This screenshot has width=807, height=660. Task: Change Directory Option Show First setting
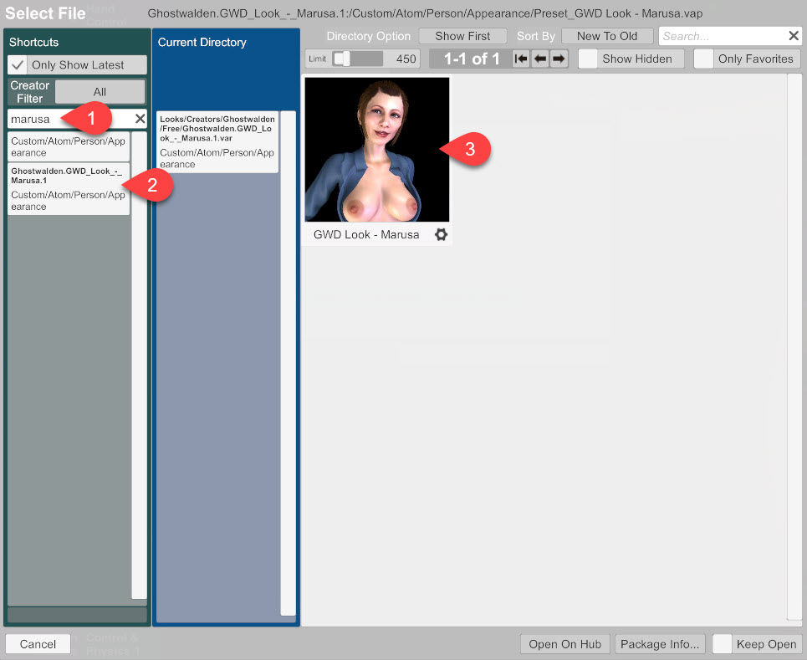pyautogui.click(x=462, y=36)
